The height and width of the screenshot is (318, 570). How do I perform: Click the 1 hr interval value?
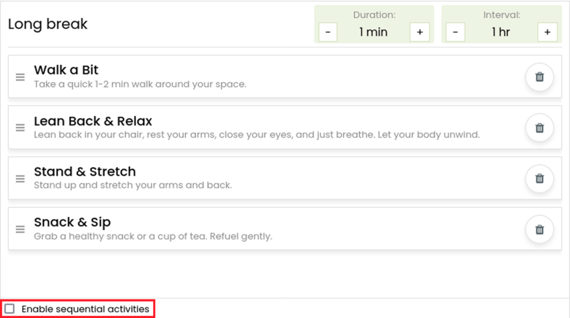(x=501, y=32)
